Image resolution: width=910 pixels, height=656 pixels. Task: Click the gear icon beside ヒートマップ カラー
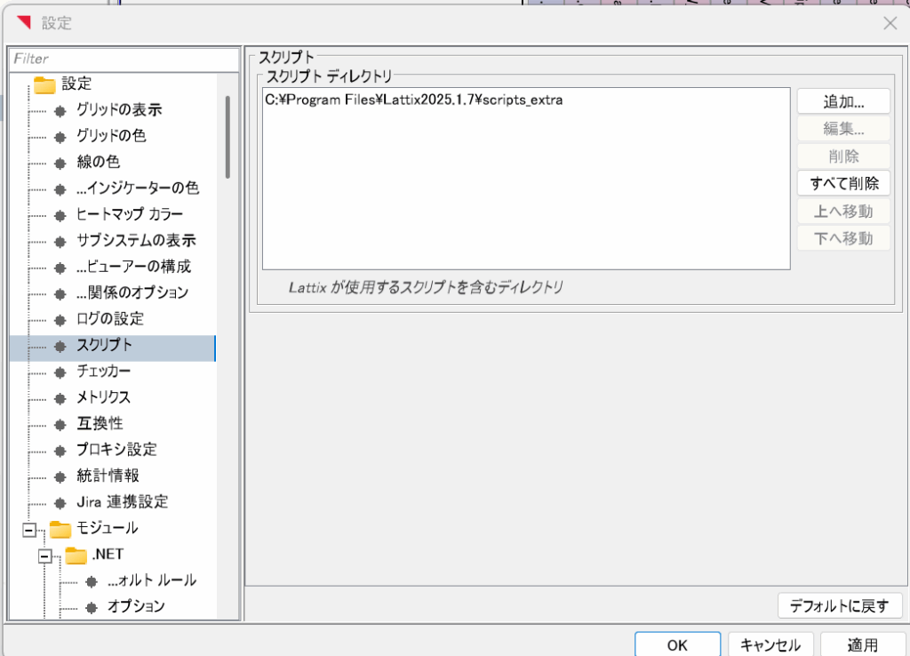tap(60, 215)
